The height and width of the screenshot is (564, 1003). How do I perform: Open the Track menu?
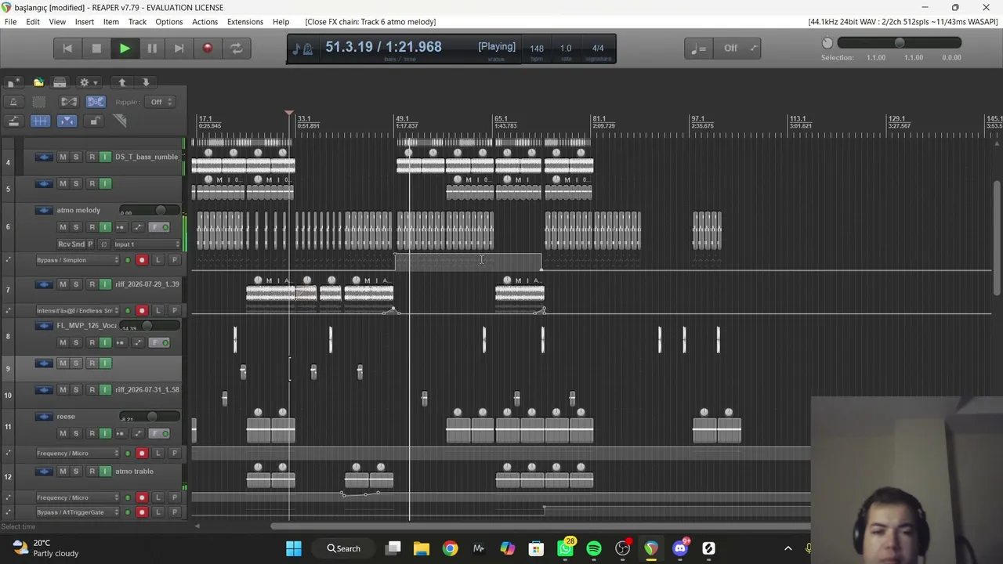(137, 22)
